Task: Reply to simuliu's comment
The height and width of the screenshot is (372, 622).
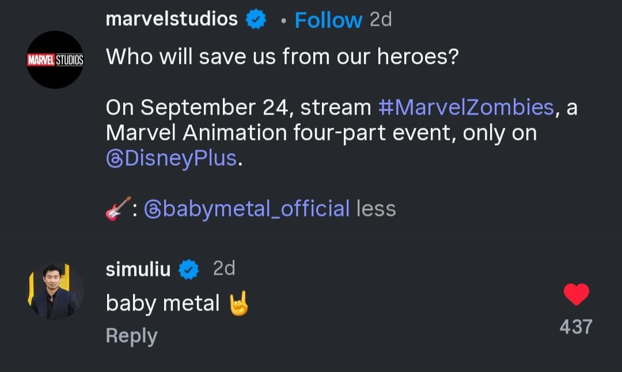Action: tap(131, 336)
